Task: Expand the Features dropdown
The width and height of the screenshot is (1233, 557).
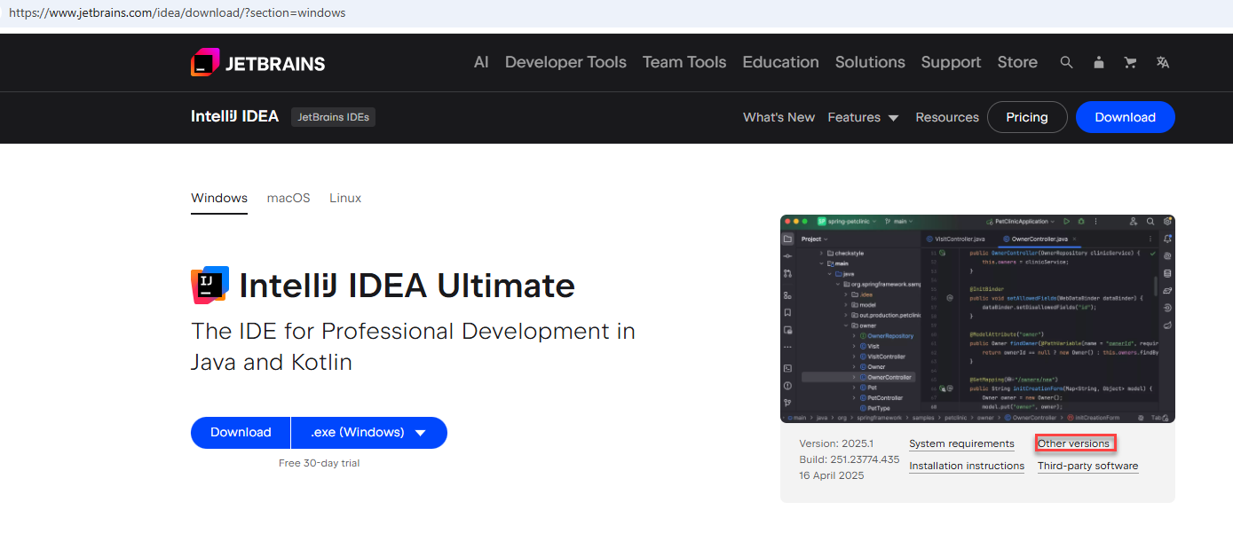Action: (x=863, y=117)
